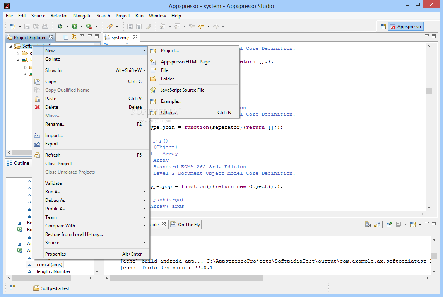Toggle Scroll Lock in Console toolbar

click(377, 224)
